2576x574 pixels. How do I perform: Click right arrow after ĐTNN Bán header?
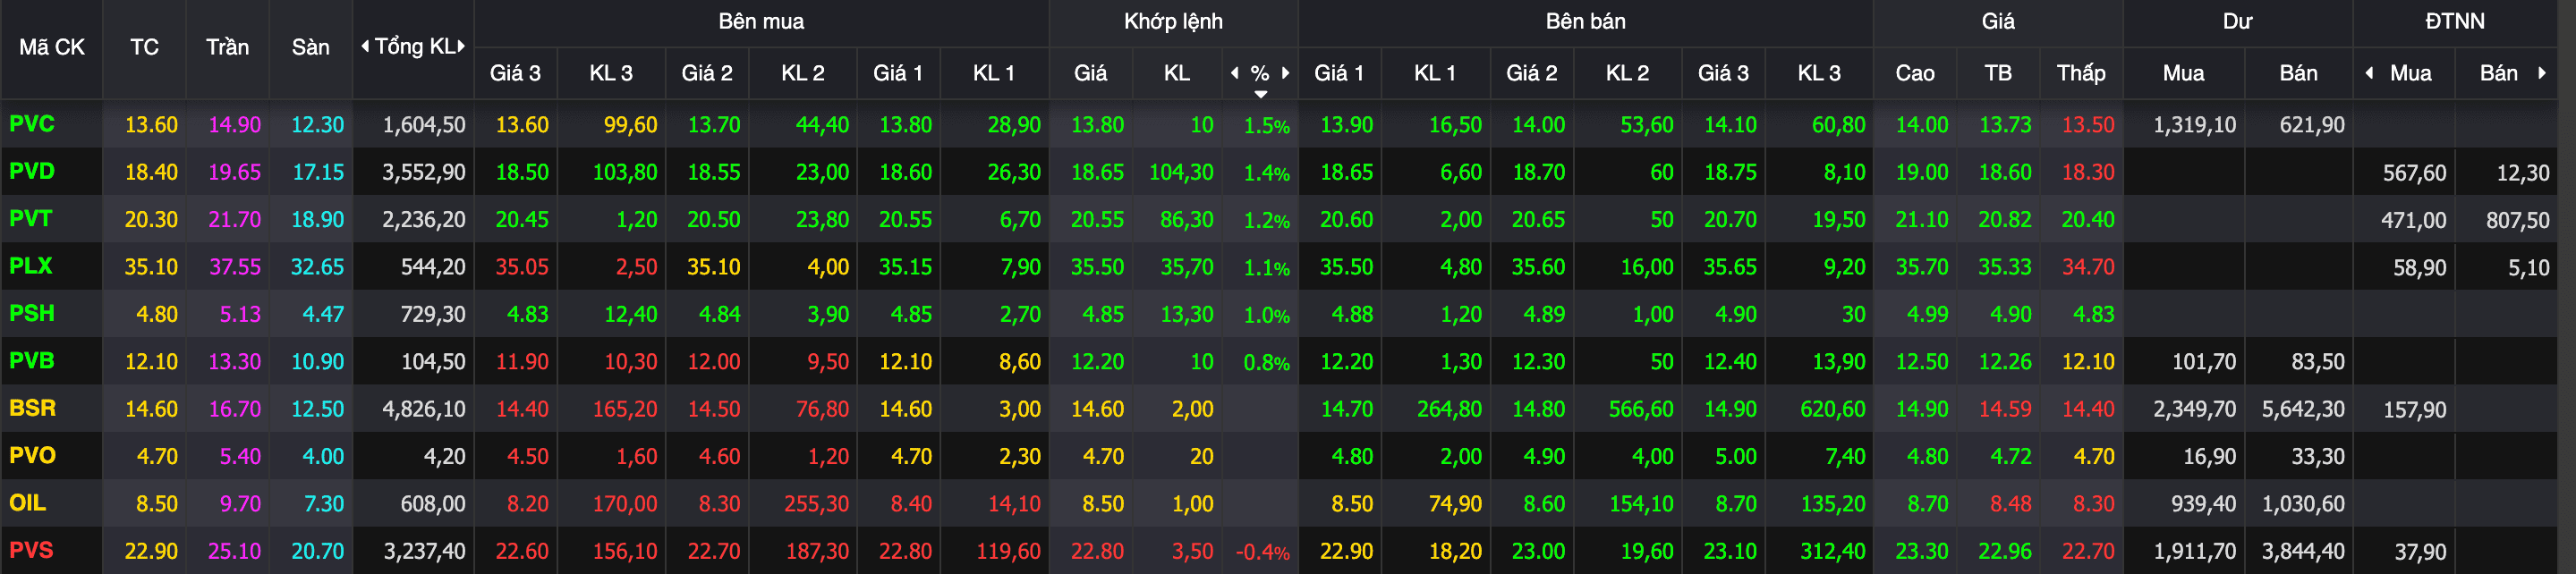pyautogui.click(x=2541, y=72)
